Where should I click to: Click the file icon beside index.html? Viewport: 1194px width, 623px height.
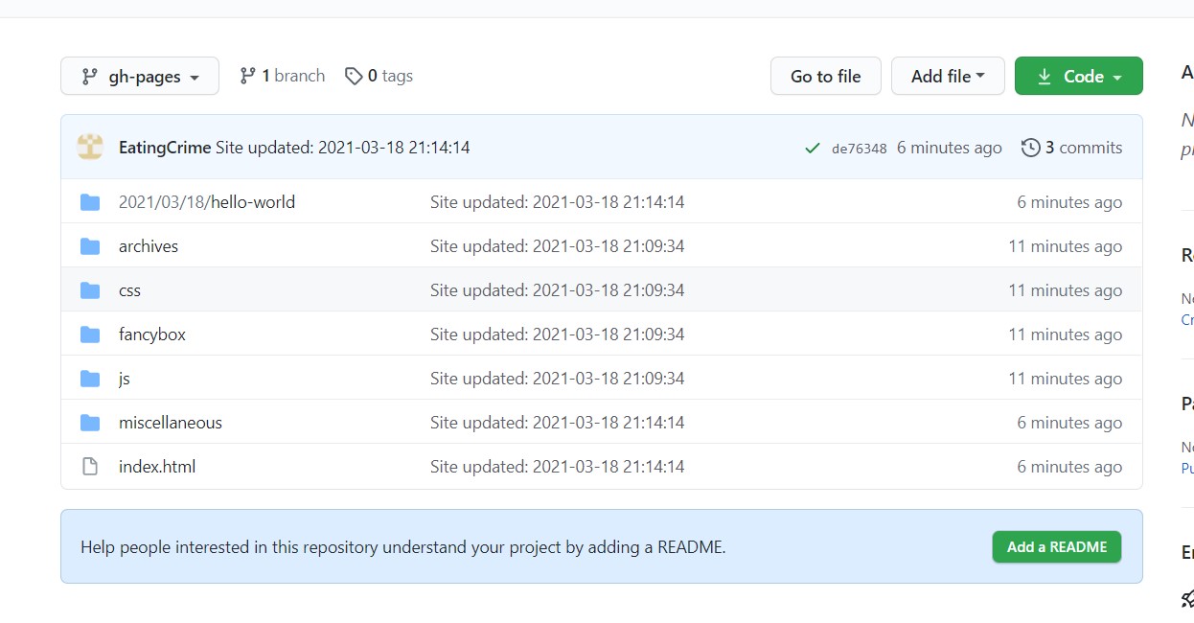(90, 467)
